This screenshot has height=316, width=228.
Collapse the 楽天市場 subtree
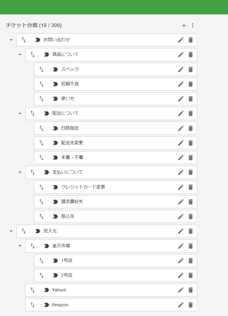click(x=20, y=246)
